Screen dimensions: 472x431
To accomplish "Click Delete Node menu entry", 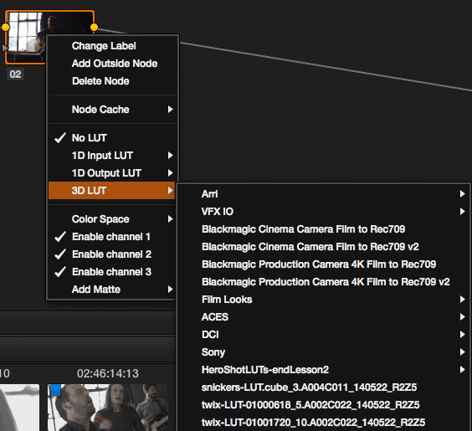I will click(112, 81).
